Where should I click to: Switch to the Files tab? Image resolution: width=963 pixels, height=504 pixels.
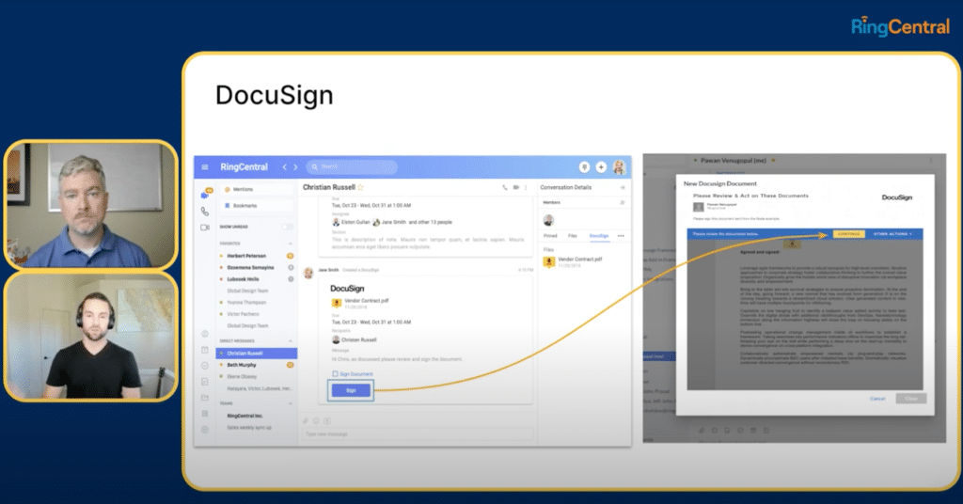click(x=572, y=235)
